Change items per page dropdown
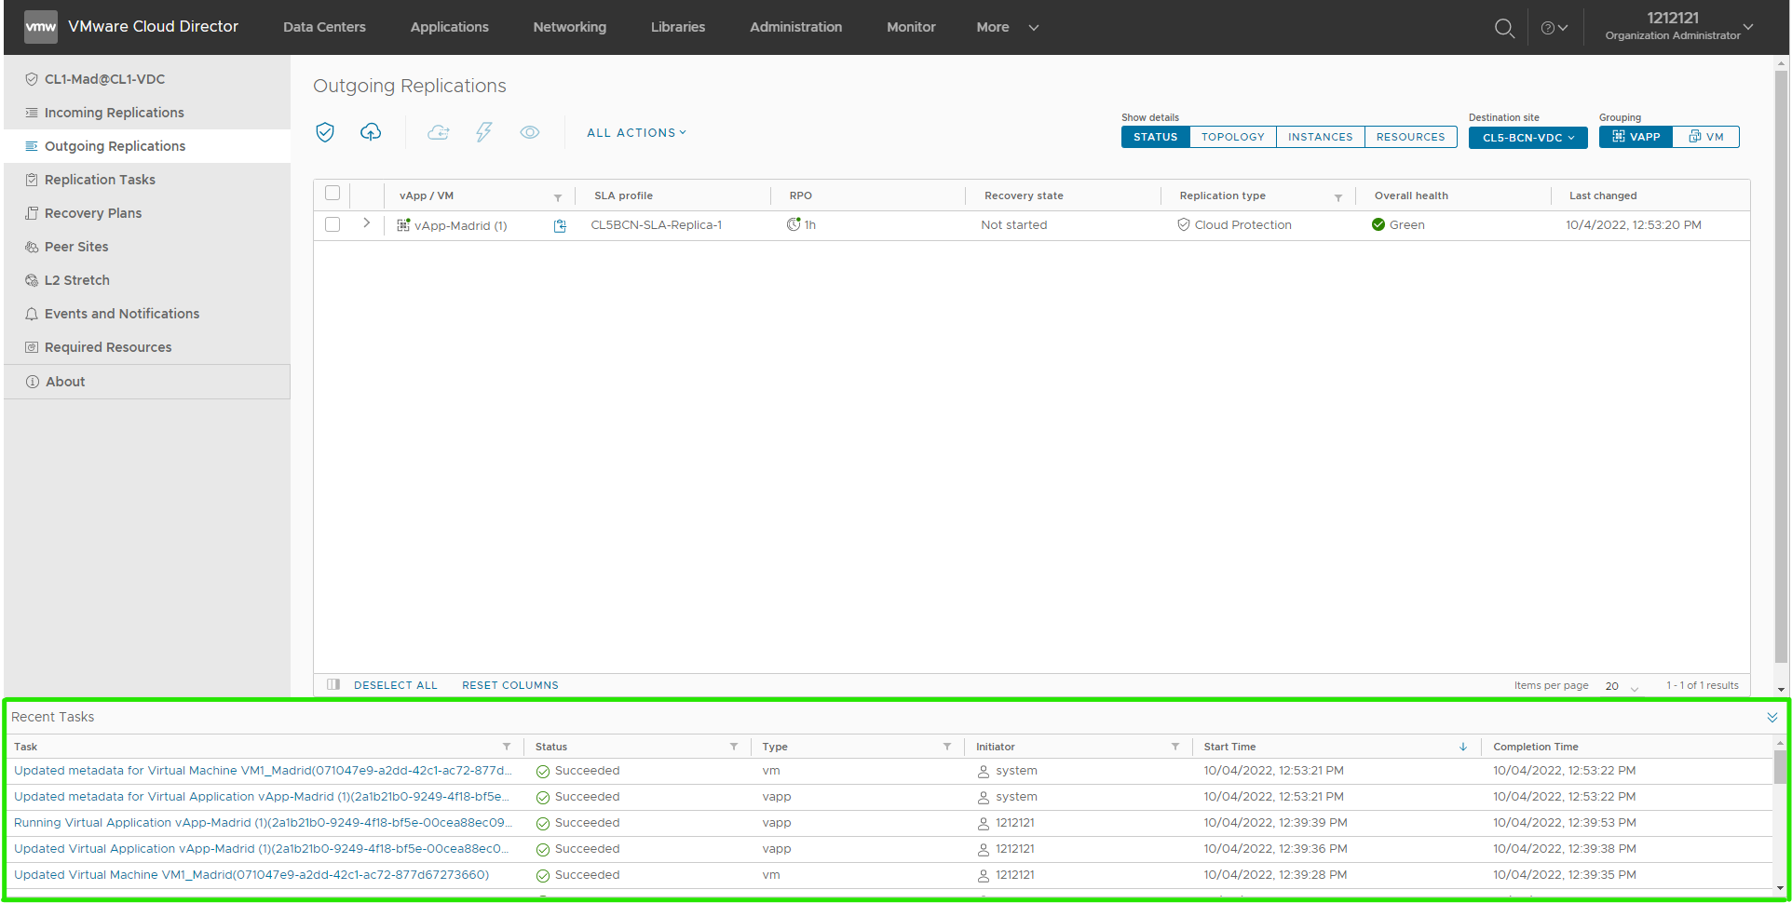The image size is (1792, 903). [1622, 686]
